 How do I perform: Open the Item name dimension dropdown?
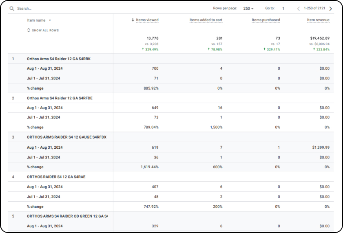click(x=39, y=20)
